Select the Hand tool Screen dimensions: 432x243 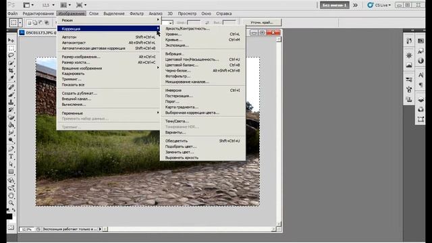pos(11,196)
